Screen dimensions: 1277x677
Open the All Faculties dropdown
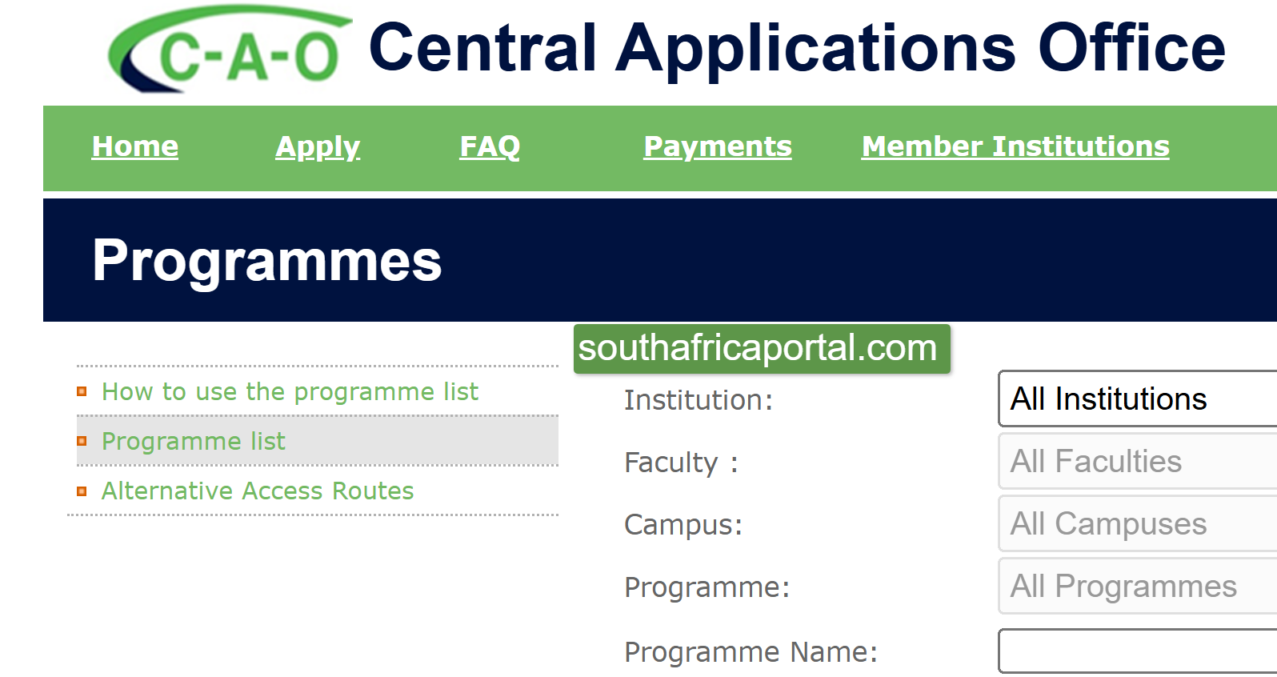[x=1136, y=461]
